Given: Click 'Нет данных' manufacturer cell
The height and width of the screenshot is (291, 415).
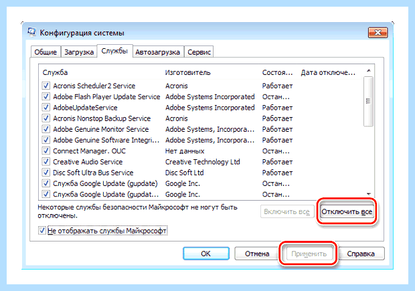Looking at the screenshot, I should [x=185, y=151].
